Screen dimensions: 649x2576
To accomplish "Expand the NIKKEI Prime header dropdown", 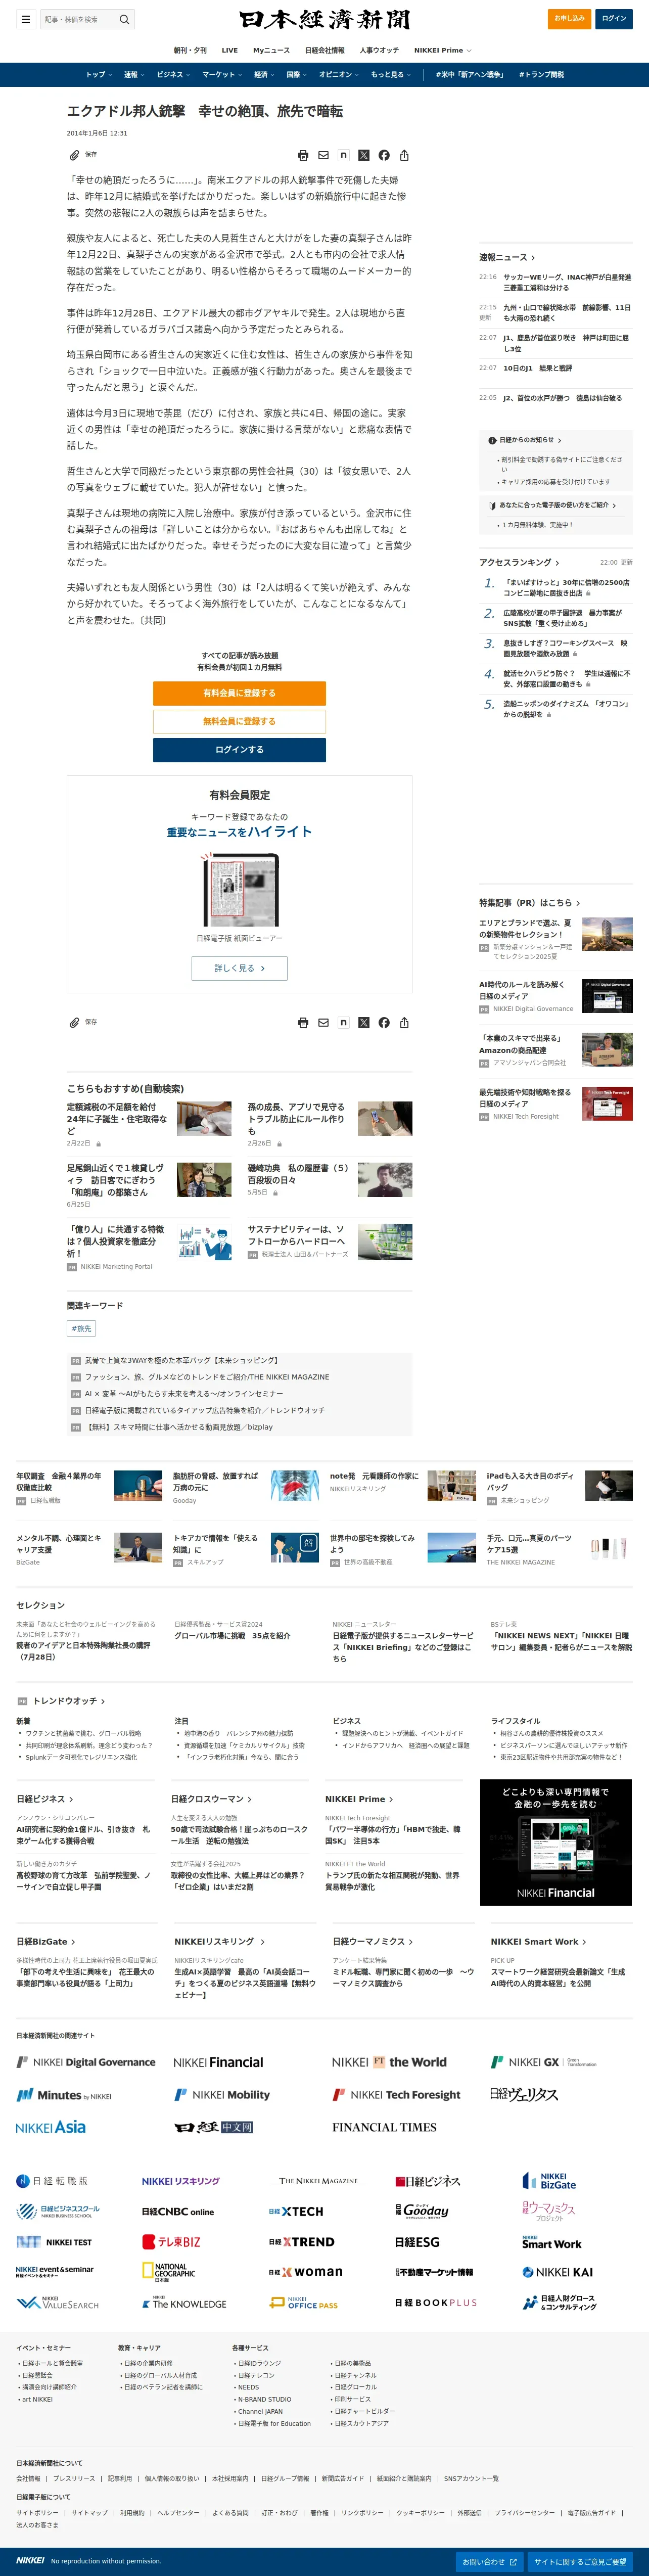I will point(443,50).
